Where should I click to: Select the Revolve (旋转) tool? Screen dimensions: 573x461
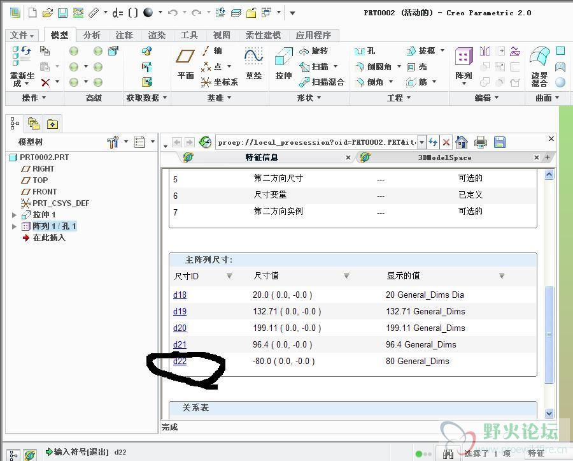pos(313,51)
